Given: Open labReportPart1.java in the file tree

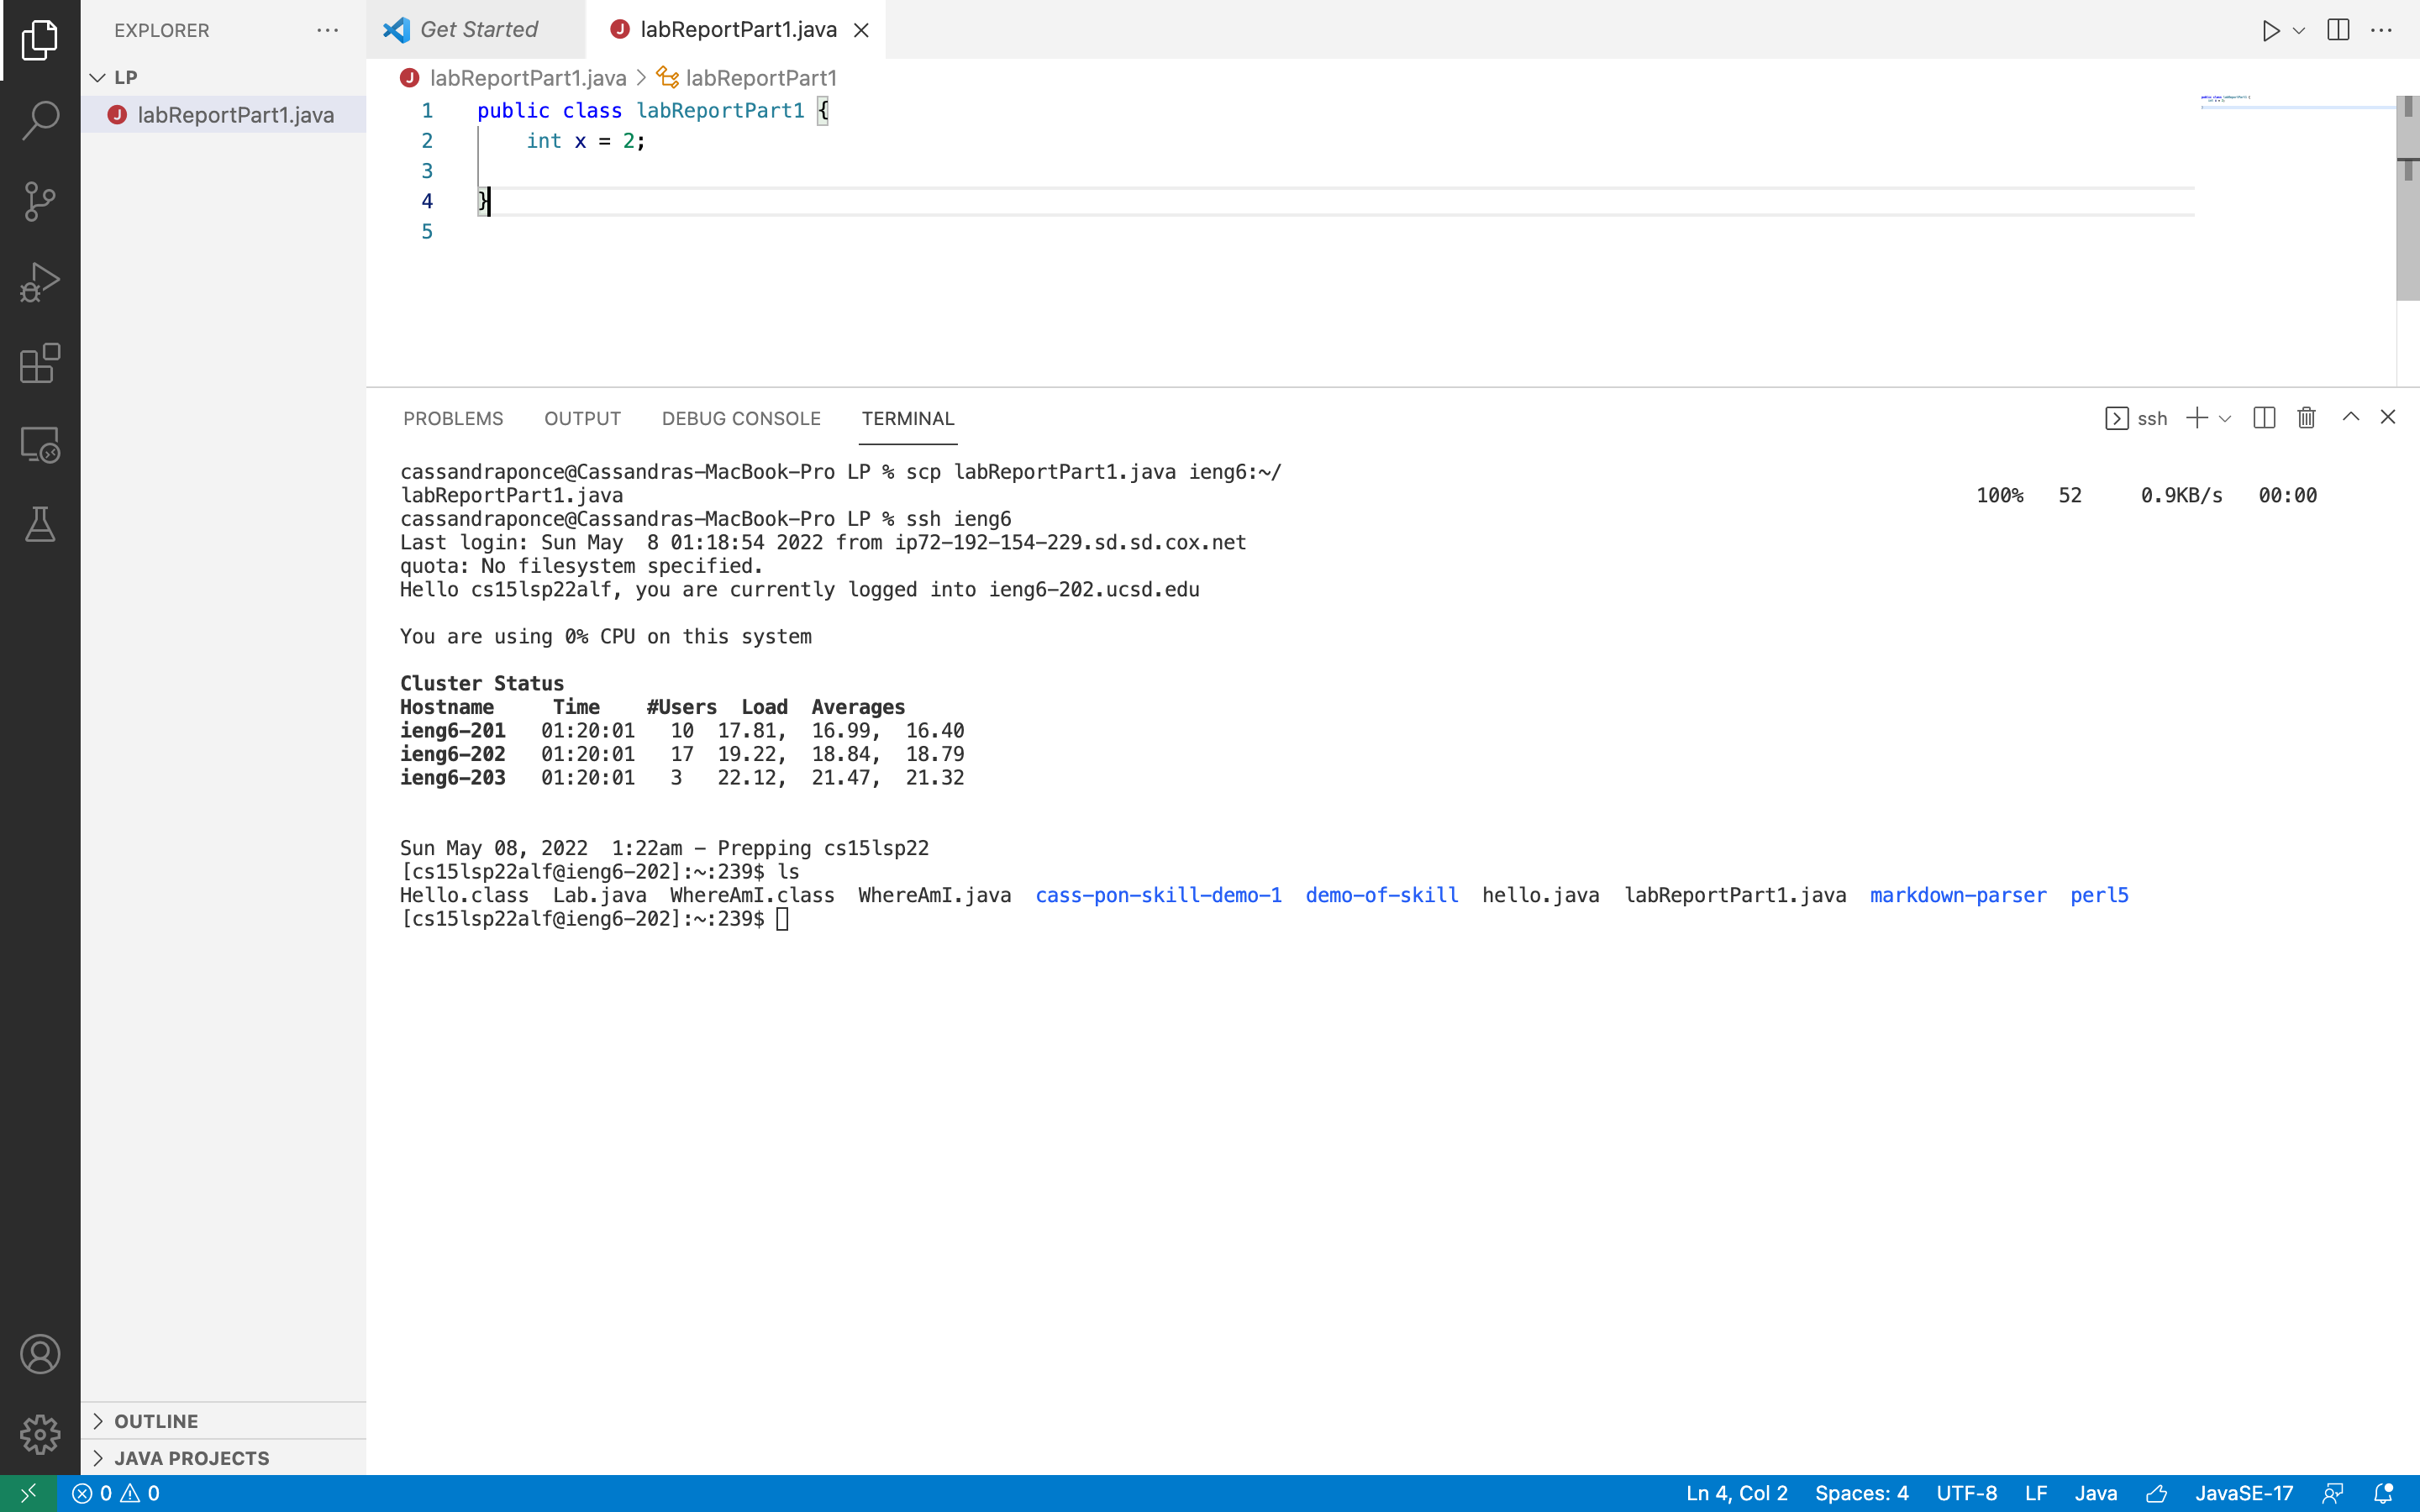Looking at the screenshot, I should (224, 115).
